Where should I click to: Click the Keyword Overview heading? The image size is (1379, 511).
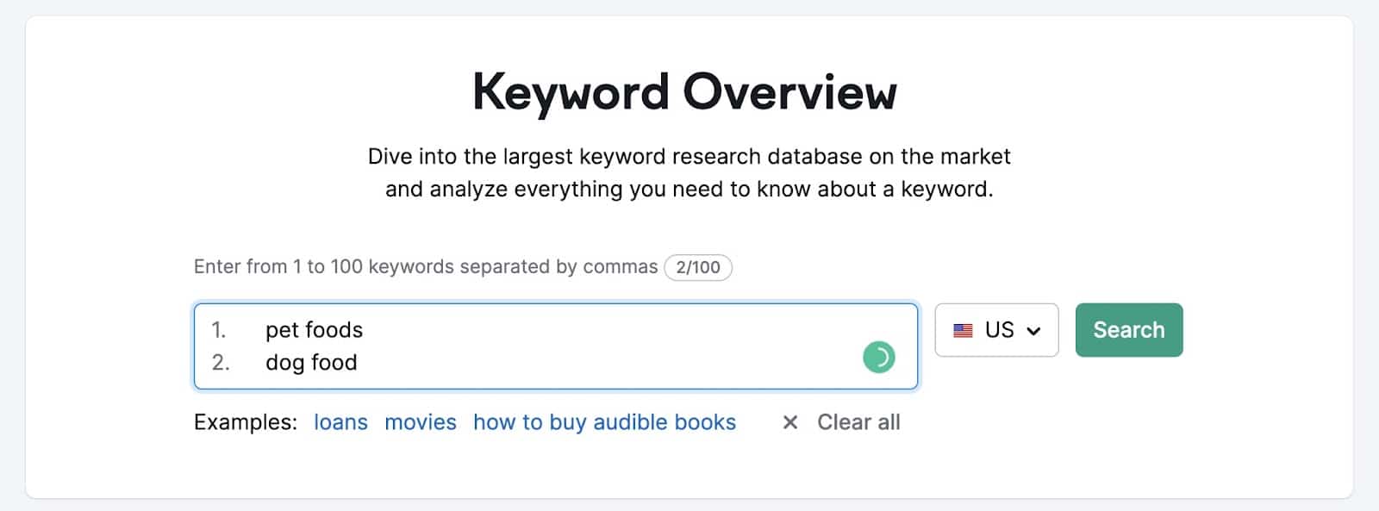tap(684, 92)
